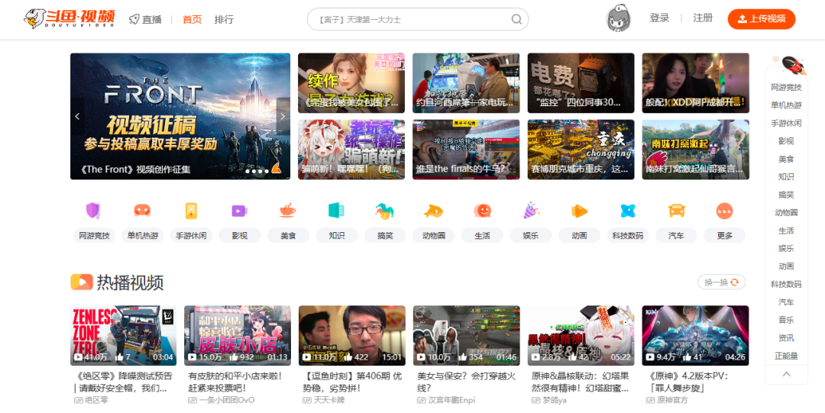
Task: Select 影视 in the right sidebar
Action: [786, 141]
